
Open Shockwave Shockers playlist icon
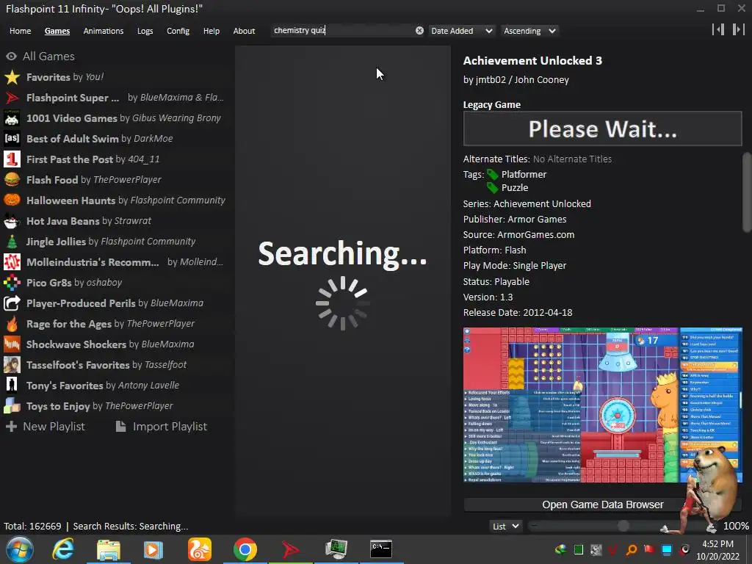12,344
